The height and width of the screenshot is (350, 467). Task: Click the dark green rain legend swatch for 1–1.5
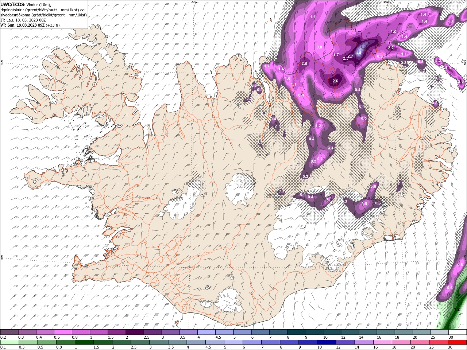click(x=85, y=342)
